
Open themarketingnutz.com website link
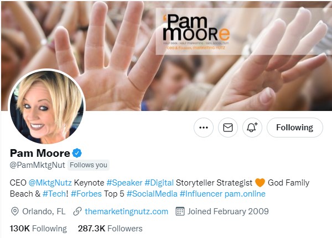pos(126,211)
